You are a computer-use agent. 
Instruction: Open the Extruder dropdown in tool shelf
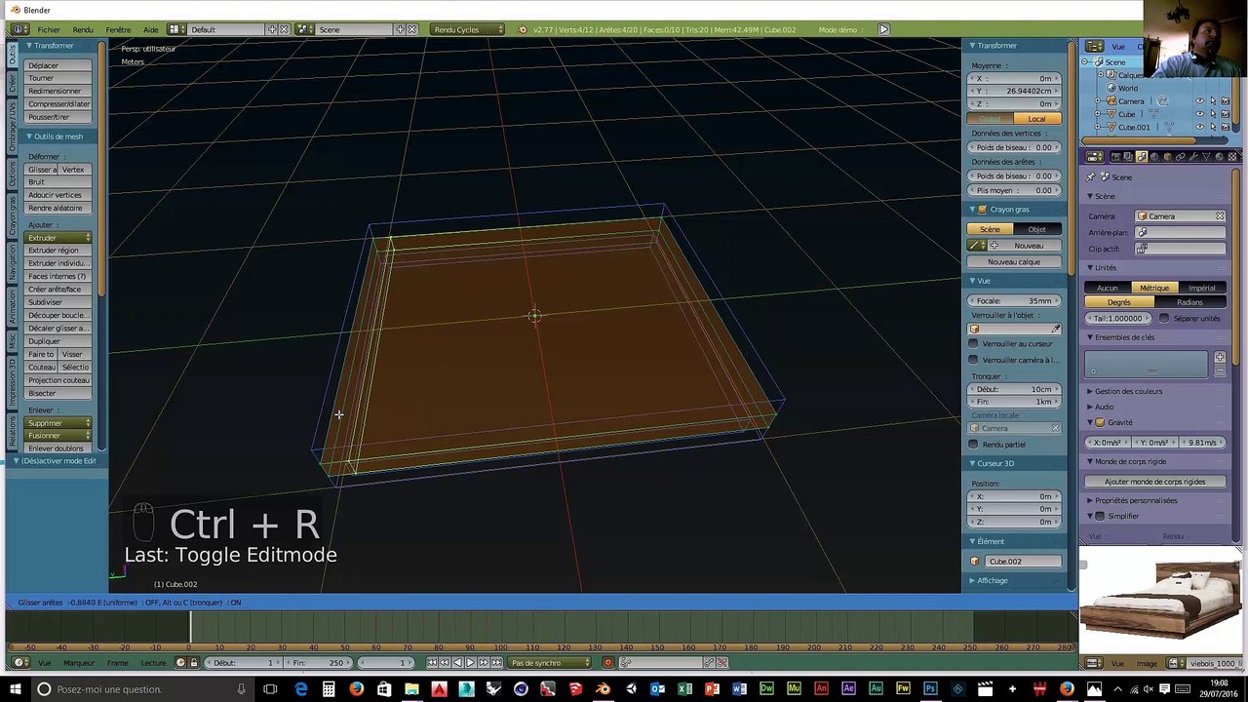(58, 238)
